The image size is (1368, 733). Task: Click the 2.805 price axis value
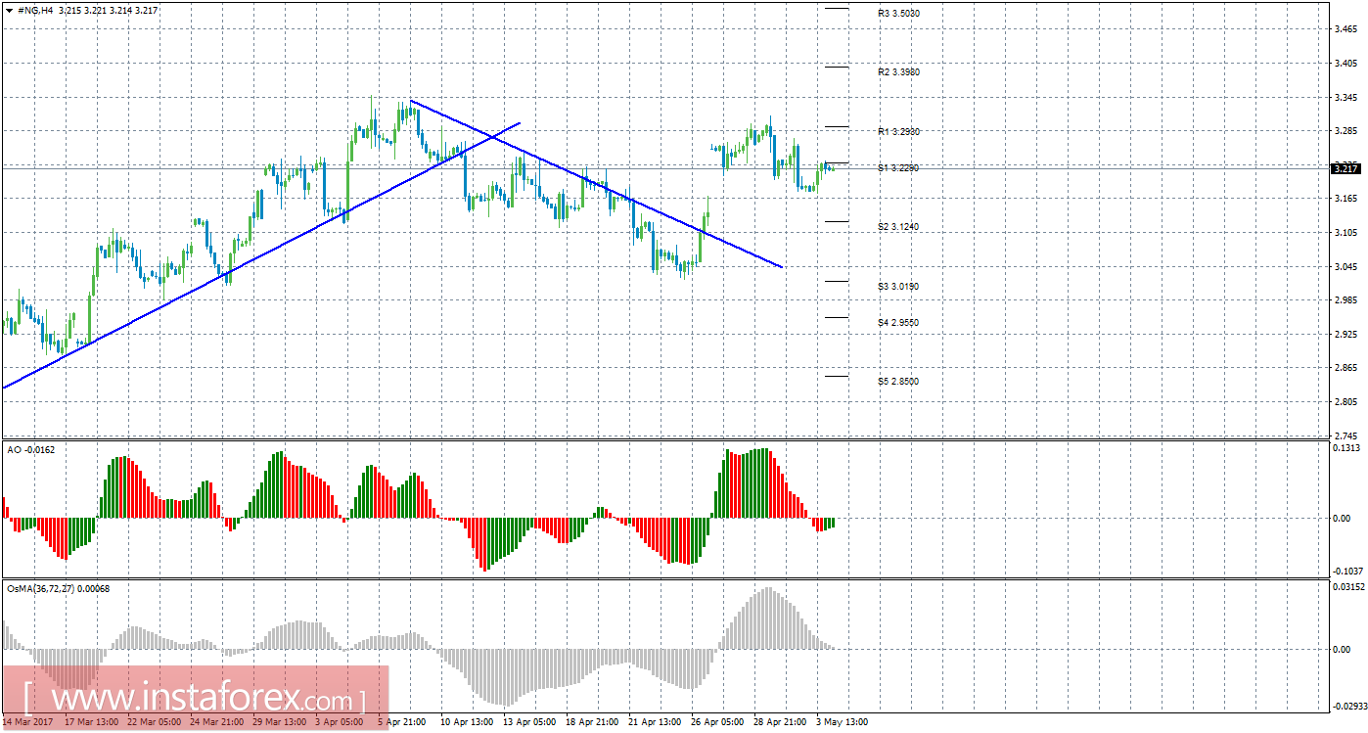point(1347,402)
